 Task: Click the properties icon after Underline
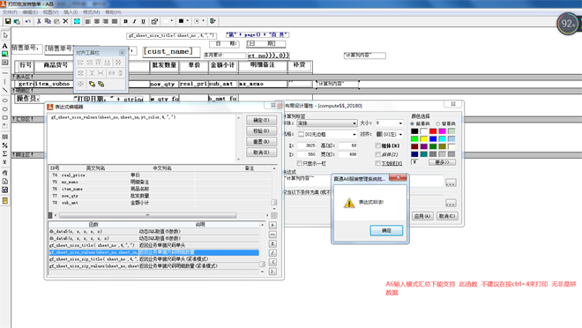pos(154,21)
